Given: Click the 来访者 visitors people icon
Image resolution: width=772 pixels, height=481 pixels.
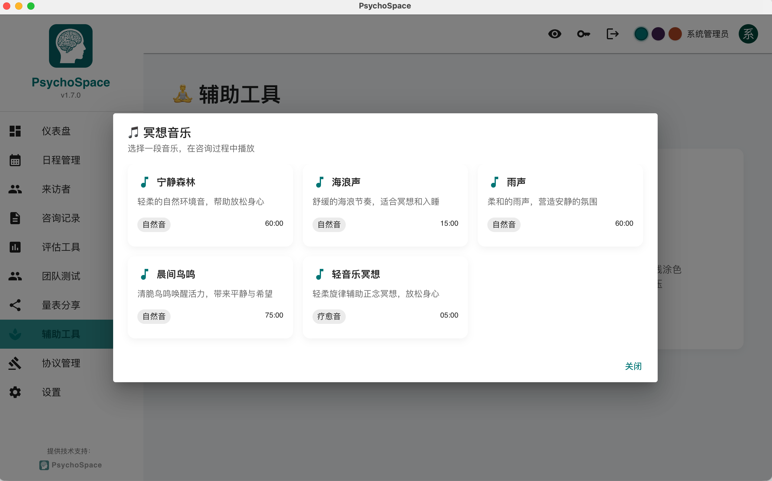Looking at the screenshot, I should (15, 189).
